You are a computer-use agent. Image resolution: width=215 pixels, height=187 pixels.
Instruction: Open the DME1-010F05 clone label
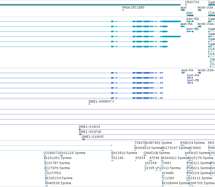[x=93, y=137]
